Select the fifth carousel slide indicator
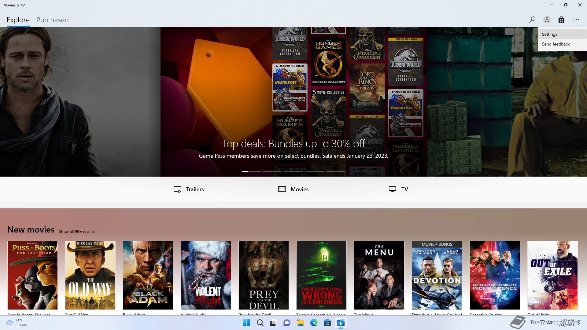Image resolution: width=587 pixels, height=330 pixels. [x=336, y=171]
